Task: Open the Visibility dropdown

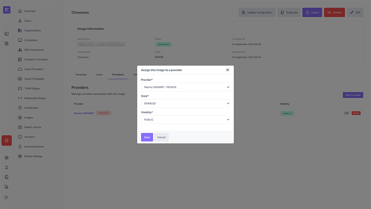Action: coord(185,120)
